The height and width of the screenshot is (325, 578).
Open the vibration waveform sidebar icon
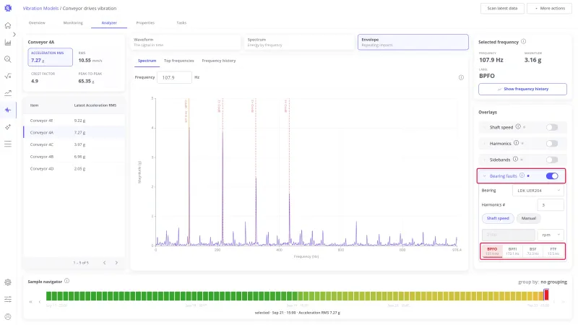(x=8, y=110)
